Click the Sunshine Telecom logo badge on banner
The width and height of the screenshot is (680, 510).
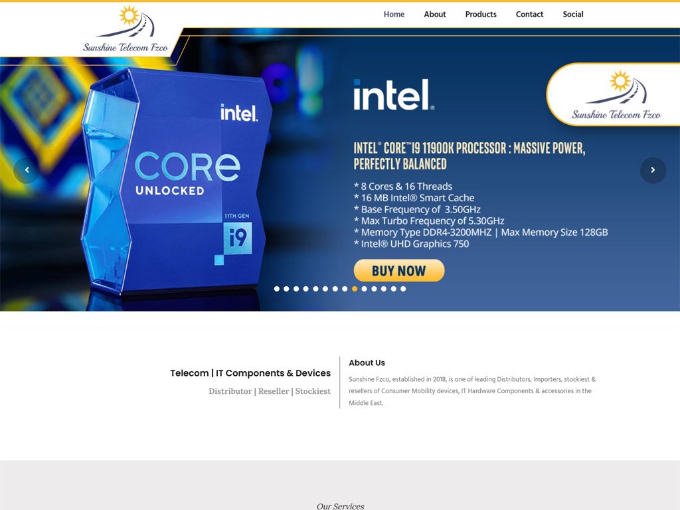(x=616, y=95)
